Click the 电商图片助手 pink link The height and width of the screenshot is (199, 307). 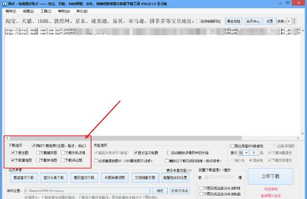271,196
